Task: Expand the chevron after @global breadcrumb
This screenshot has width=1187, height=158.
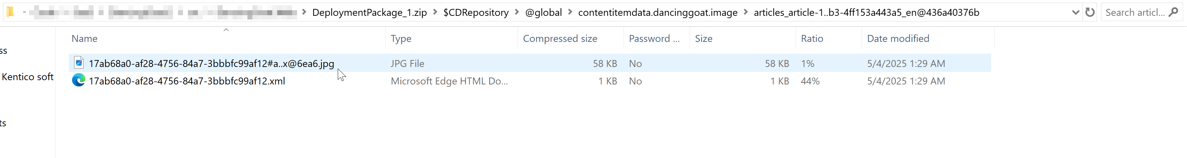Action: [x=570, y=13]
